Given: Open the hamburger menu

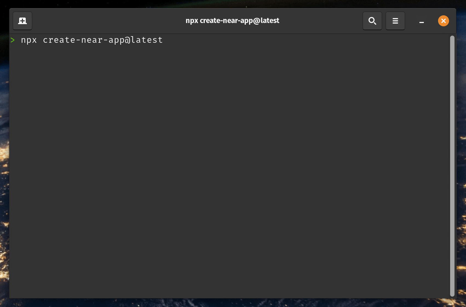Looking at the screenshot, I should coord(395,21).
